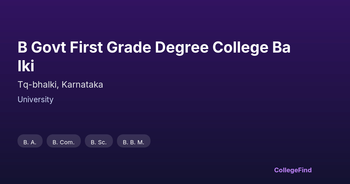The image size is (350, 184).
Task: Click 'Ba' ending the first title line
Action: pos(281,48)
